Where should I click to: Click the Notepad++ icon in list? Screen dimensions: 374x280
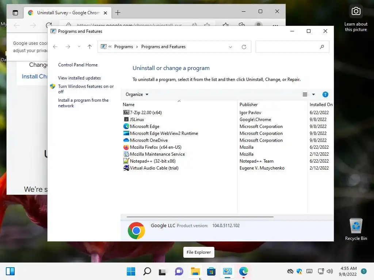126,161
